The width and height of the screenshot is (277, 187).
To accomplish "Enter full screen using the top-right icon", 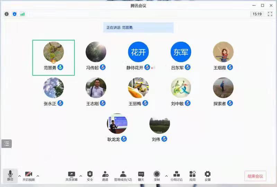I will tap(270, 14).
